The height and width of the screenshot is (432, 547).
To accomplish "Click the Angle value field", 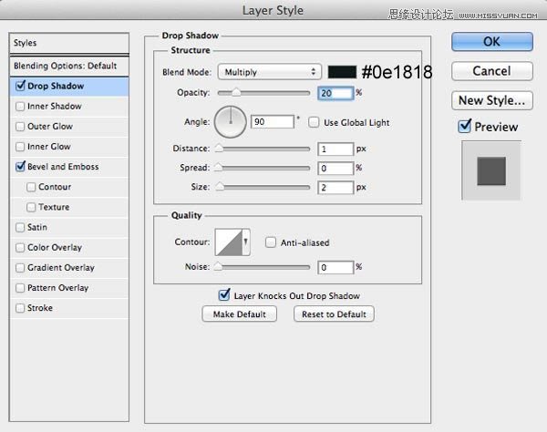I will click(x=273, y=122).
